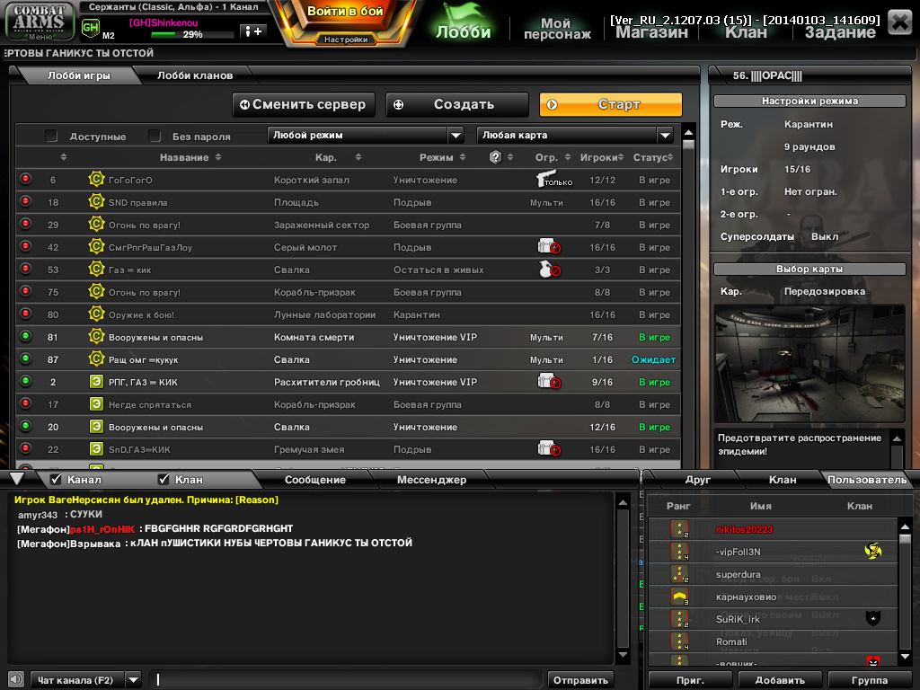920x690 pixels.
Task: Click the pistol-only restriction icon in room 6
Action: [553, 179]
